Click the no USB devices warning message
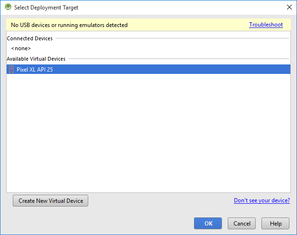Viewport: 297px width, 235px height. point(69,25)
